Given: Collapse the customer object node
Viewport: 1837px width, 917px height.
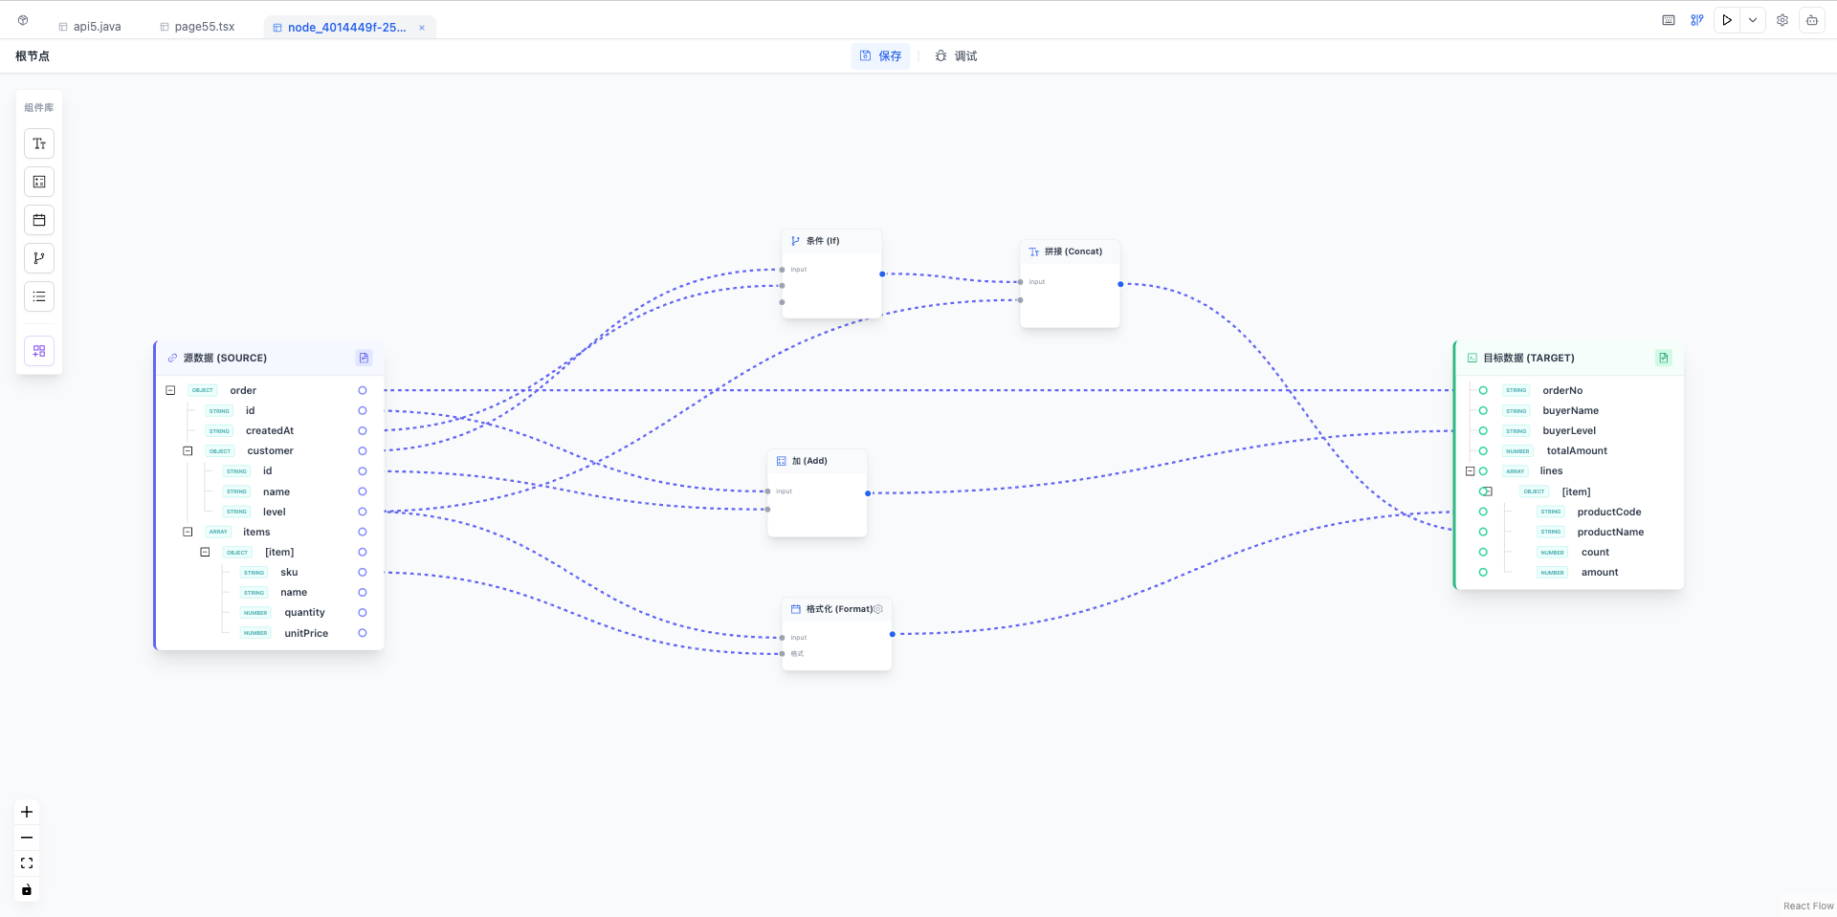Looking at the screenshot, I should coord(188,450).
